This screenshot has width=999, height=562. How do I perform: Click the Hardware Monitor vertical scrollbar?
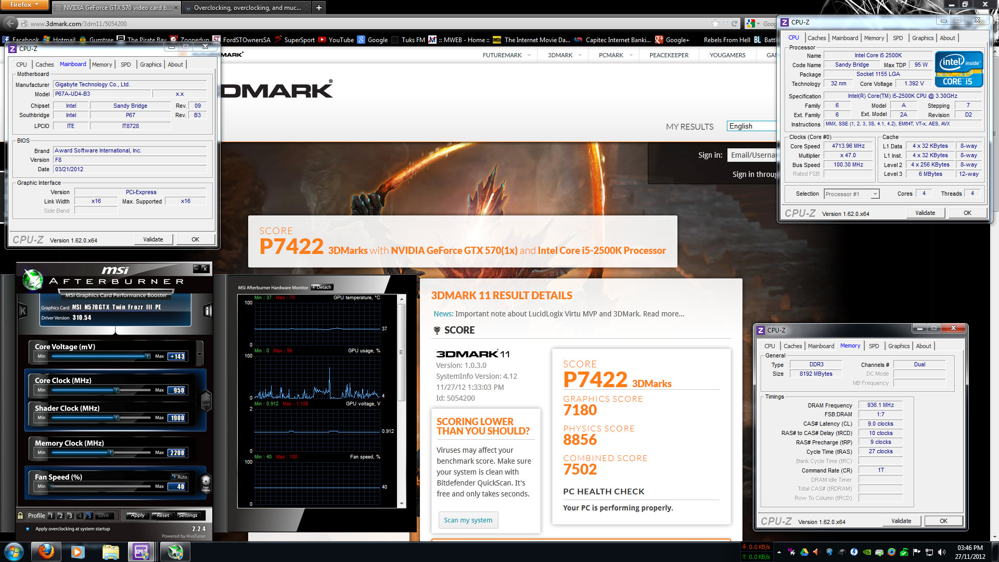click(401, 401)
